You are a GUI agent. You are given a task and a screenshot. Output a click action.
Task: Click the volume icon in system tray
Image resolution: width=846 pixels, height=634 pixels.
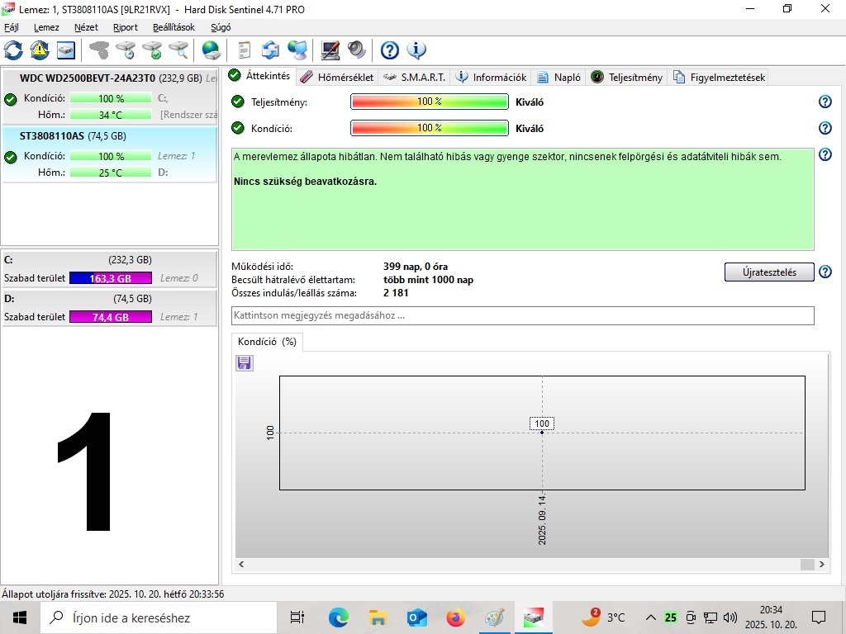pyautogui.click(x=730, y=617)
